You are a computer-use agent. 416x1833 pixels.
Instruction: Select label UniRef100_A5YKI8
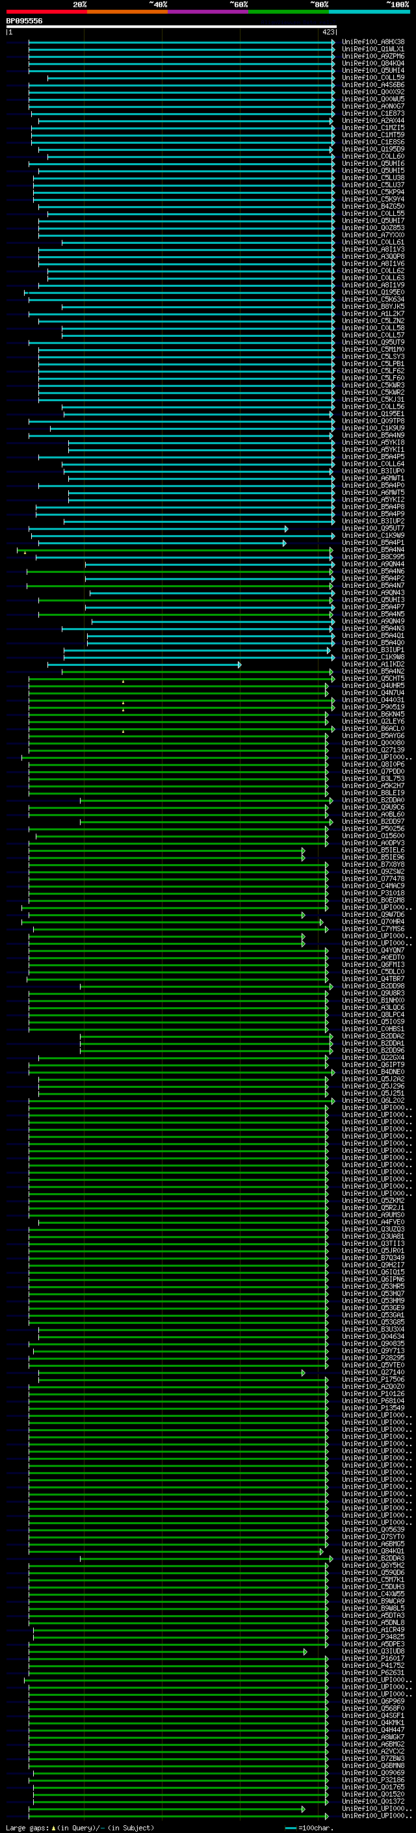[372, 443]
